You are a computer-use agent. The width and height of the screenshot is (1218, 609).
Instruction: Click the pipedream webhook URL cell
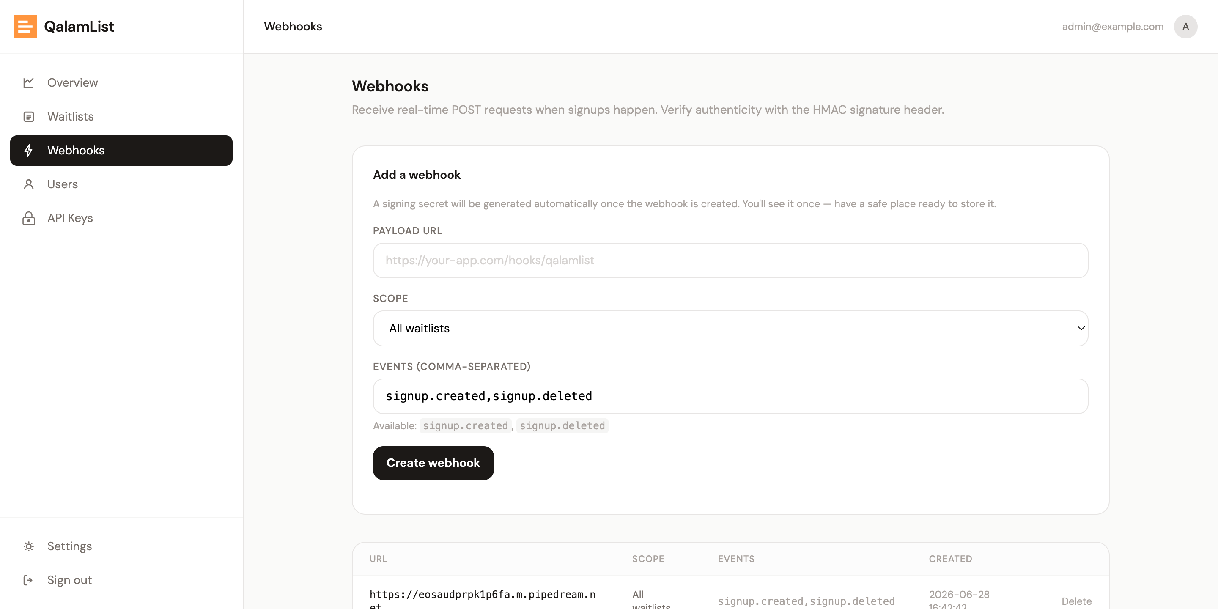[x=482, y=598]
